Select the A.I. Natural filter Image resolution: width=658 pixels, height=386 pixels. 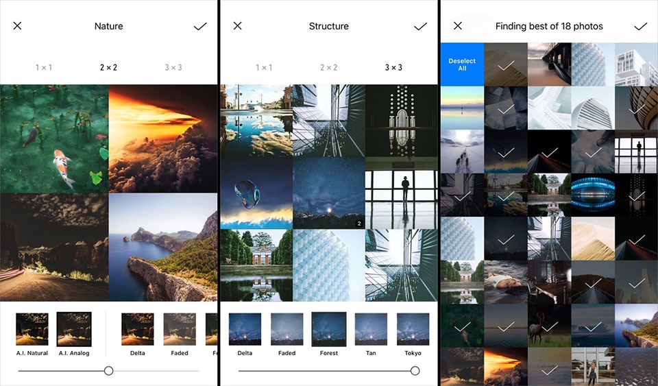coord(32,335)
